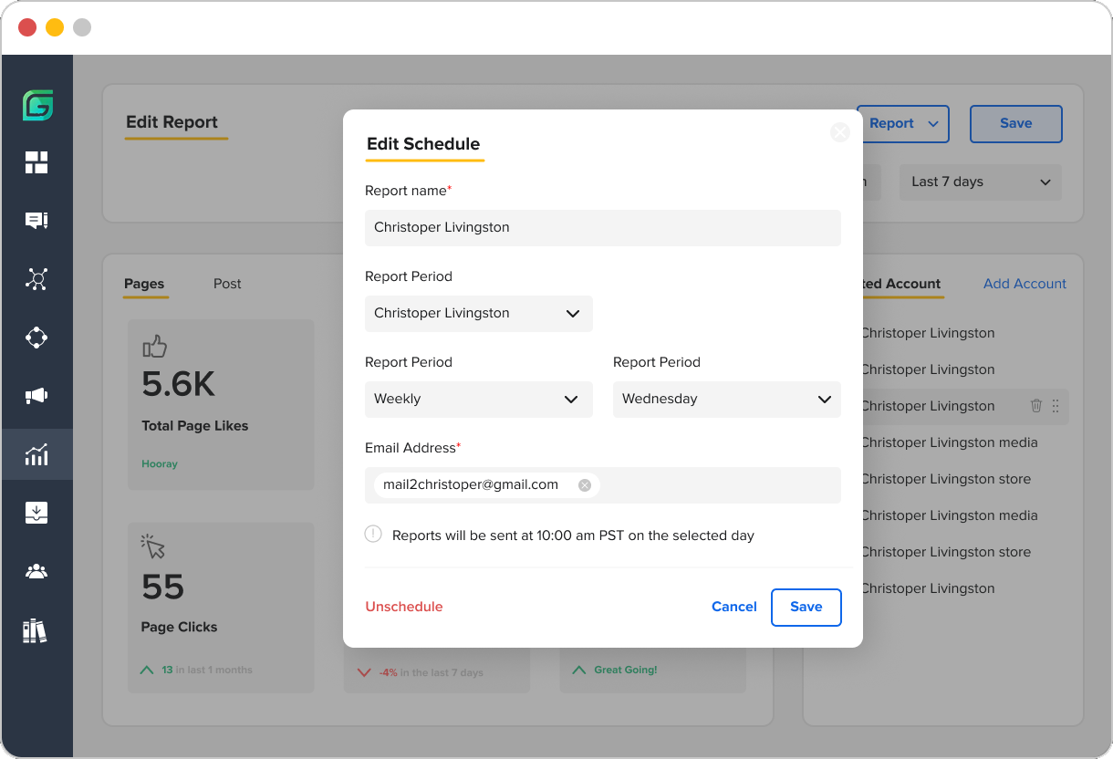The image size is (1113, 759).
Task: Open the Wednesday day dropdown
Action: [x=727, y=399]
